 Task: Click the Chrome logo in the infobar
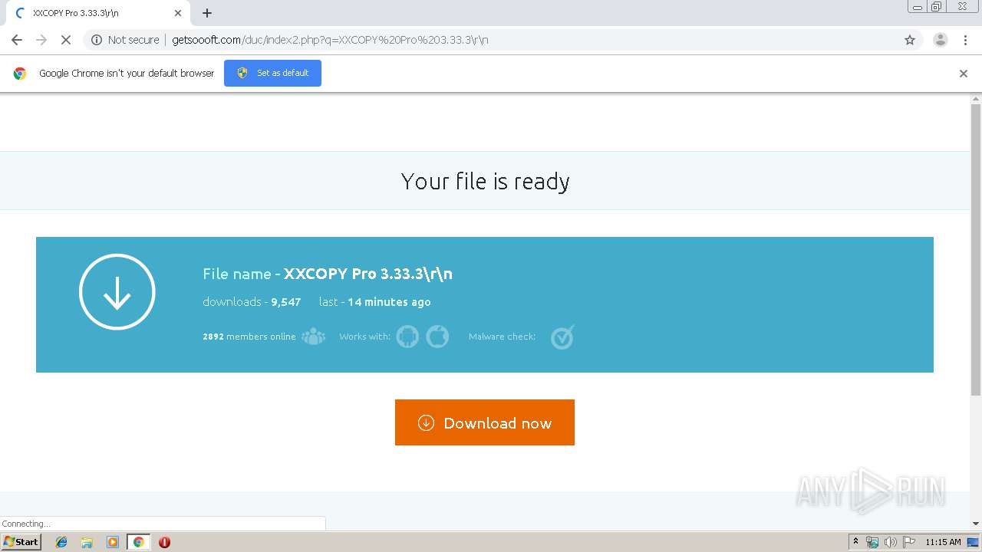pos(20,74)
